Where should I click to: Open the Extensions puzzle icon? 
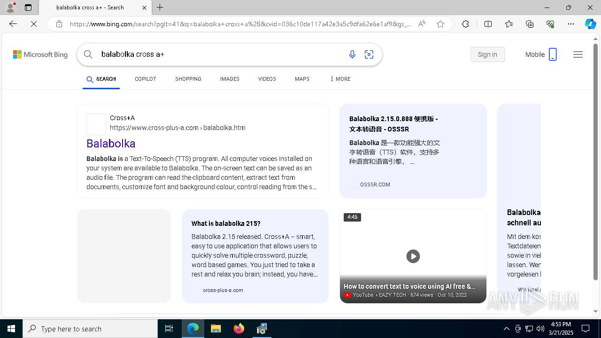coord(465,24)
